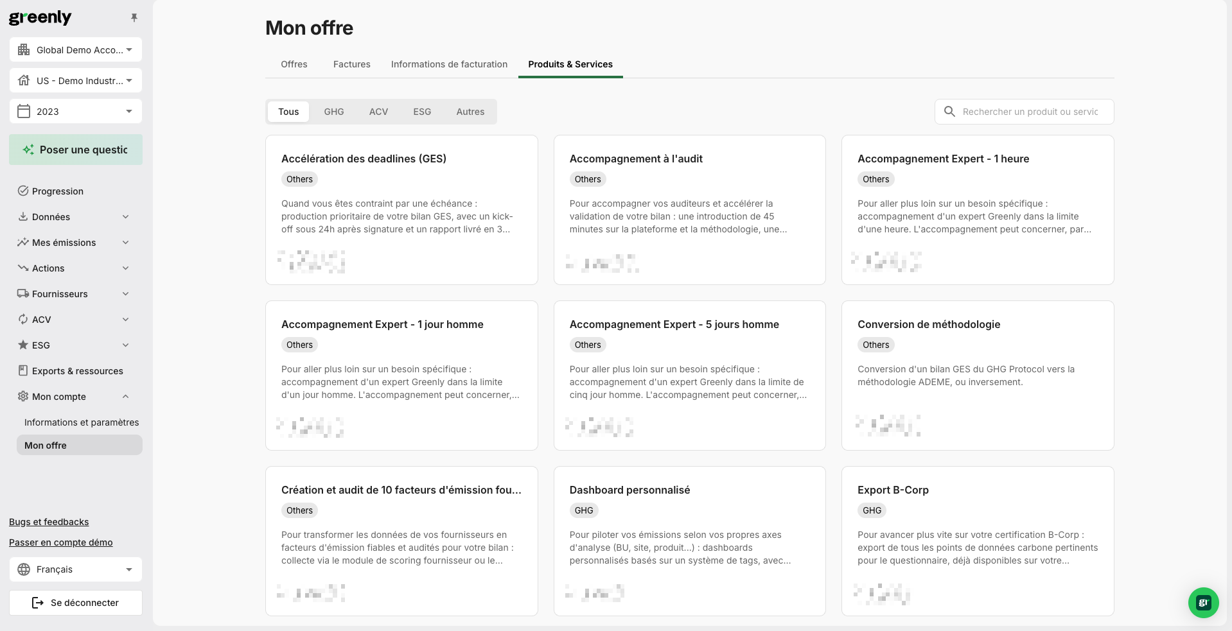The height and width of the screenshot is (631, 1232).
Task: Click the greenly logo
Action: click(x=40, y=17)
